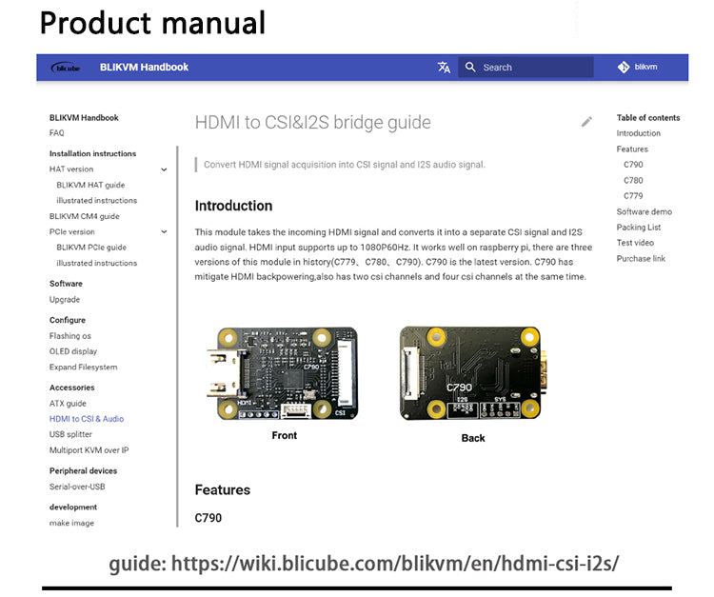
Task: Open the FAQ page in sidebar
Action: click(x=57, y=133)
